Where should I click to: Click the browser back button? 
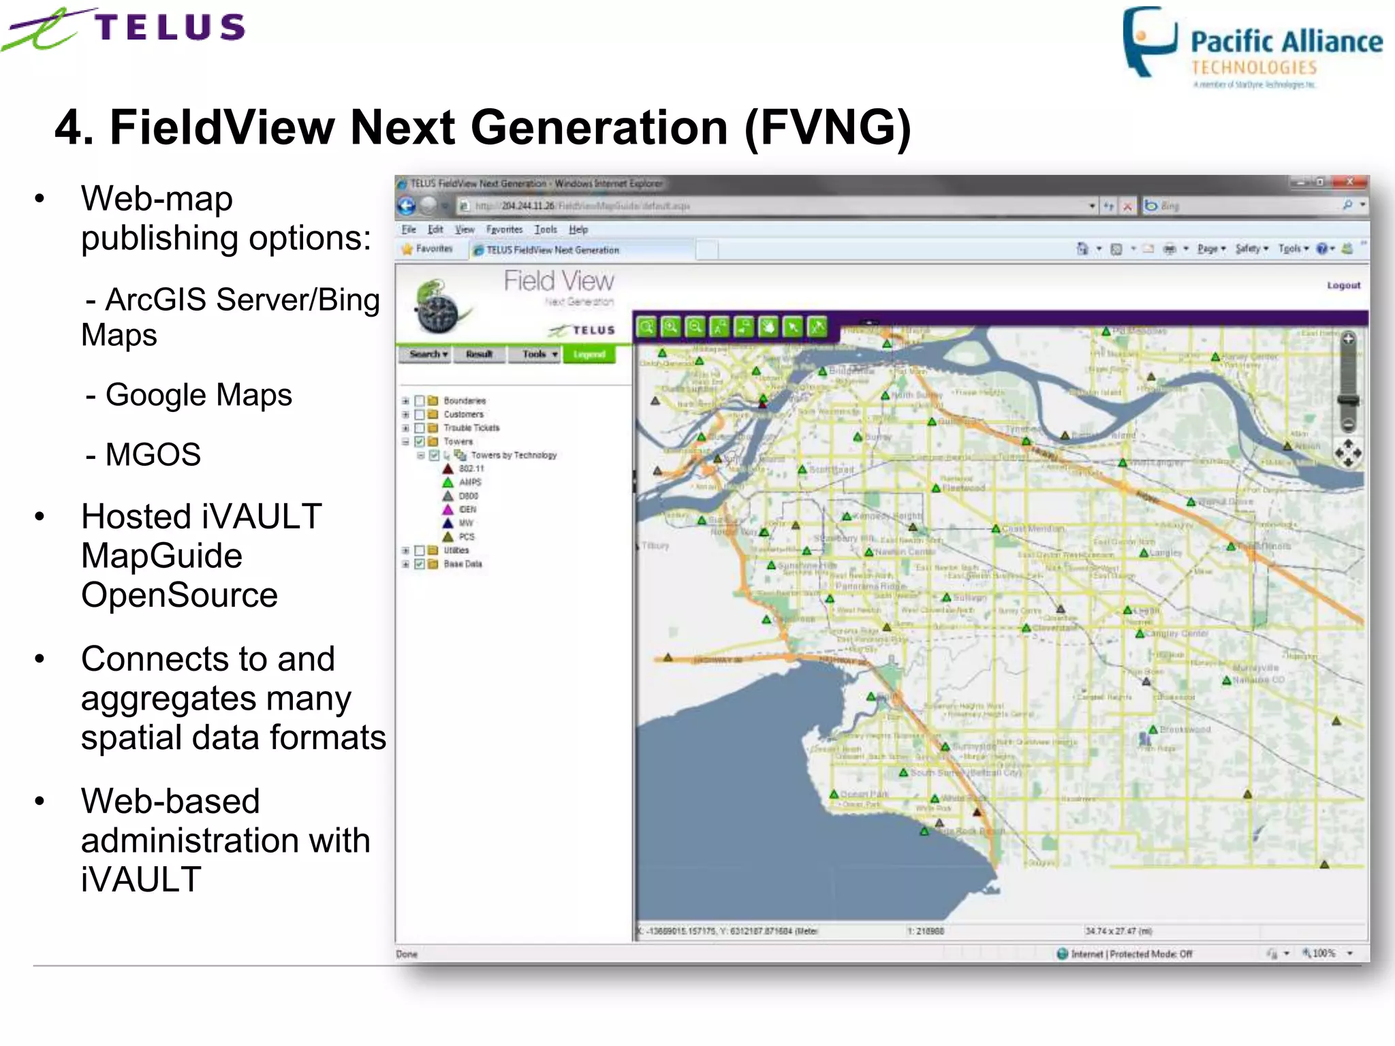tap(407, 205)
